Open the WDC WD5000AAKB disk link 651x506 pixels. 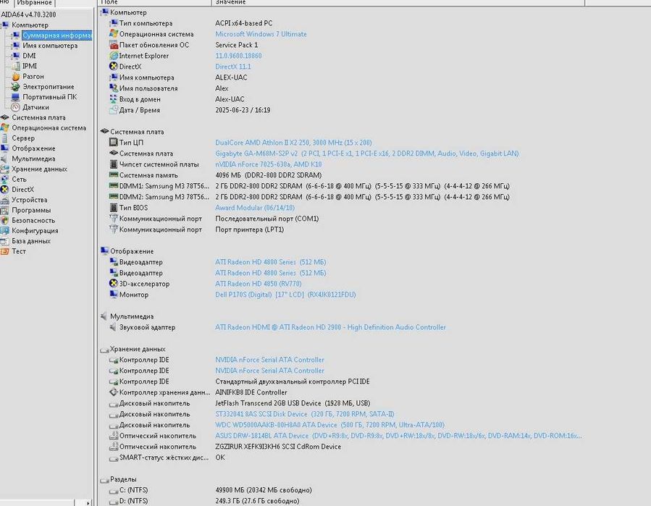pos(329,425)
